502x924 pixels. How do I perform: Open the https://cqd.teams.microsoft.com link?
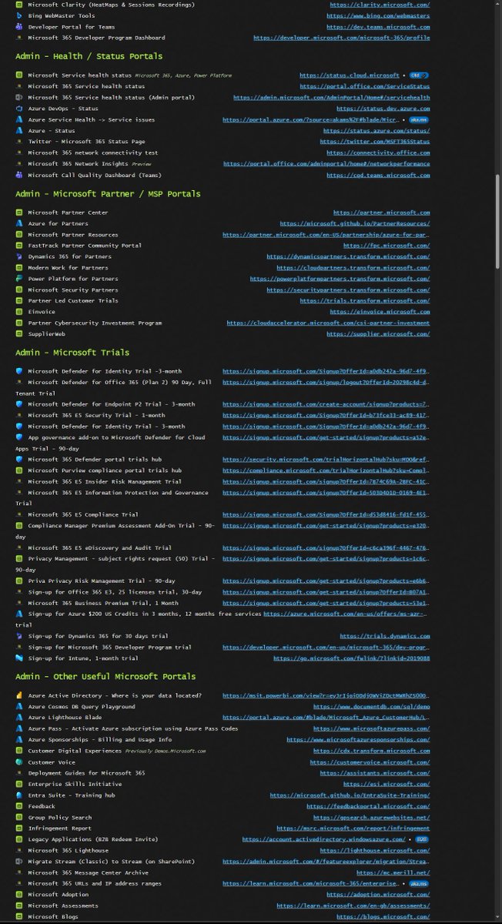pos(378,175)
